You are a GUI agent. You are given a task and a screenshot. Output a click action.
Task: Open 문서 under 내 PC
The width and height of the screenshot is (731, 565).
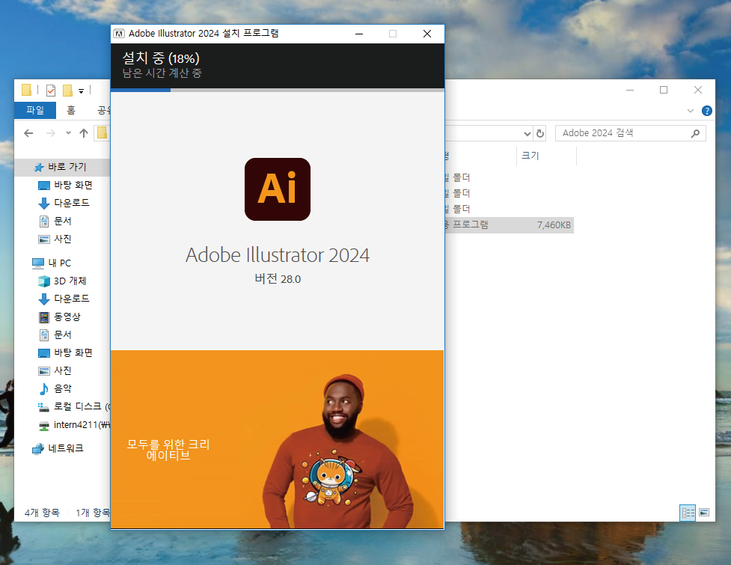(62, 335)
